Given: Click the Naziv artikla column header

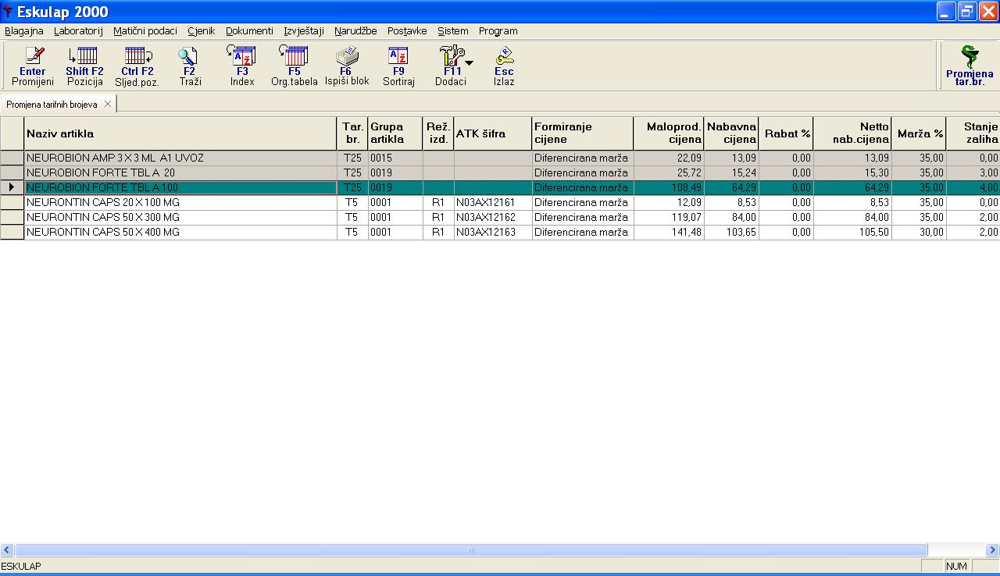Looking at the screenshot, I should click(180, 133).
